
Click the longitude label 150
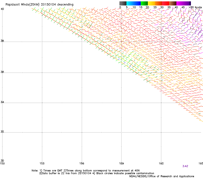pyautogui.click(x=2, y=163)
